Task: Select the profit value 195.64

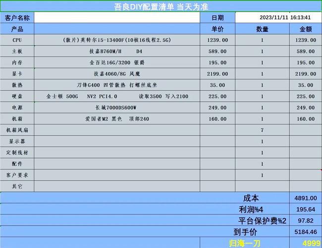Action: click(x=306, y=209)
